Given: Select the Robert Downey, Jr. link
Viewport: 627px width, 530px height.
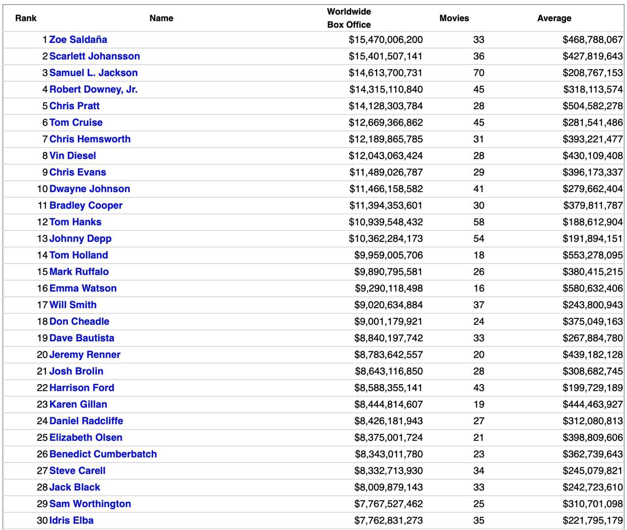Looking at the screenshot, I should point(93,90).
